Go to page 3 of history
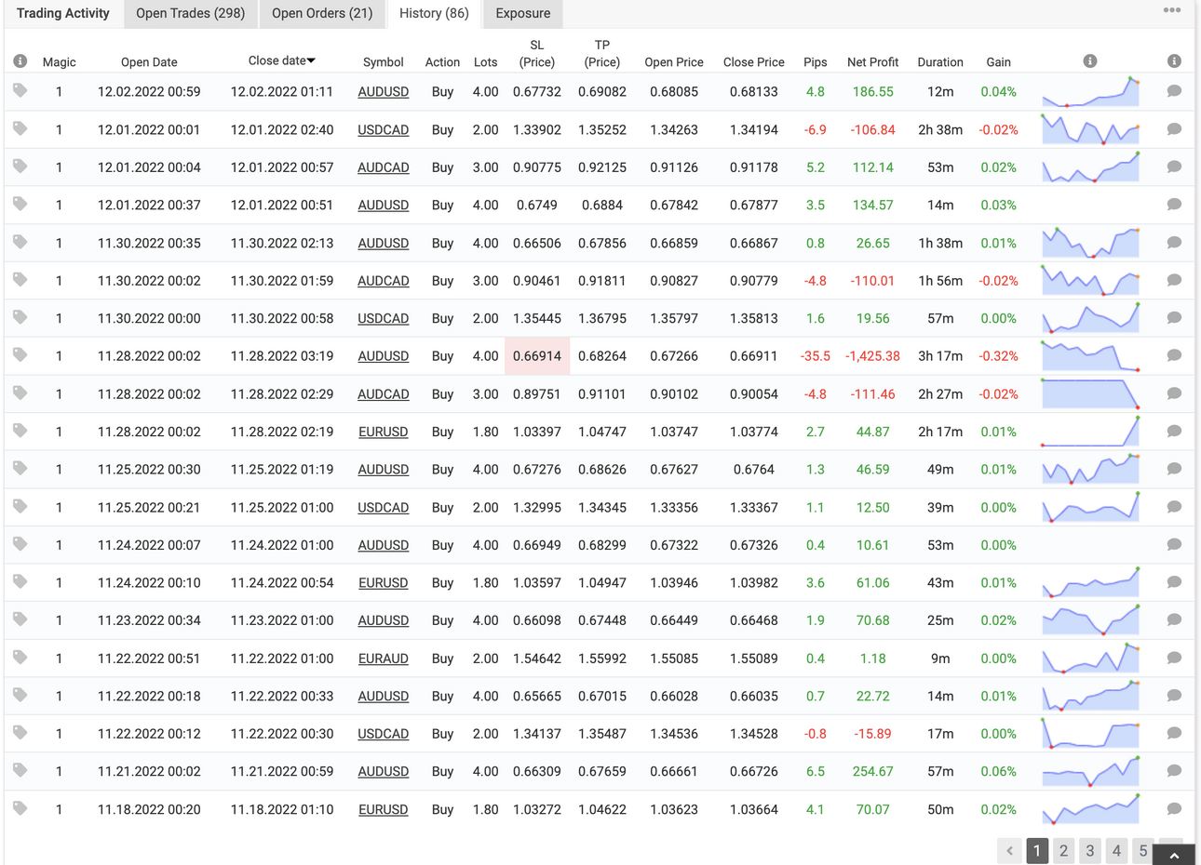 click(1090, 851)
